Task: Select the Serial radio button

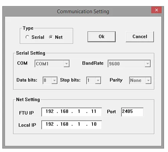Action: tap(27, 37)
